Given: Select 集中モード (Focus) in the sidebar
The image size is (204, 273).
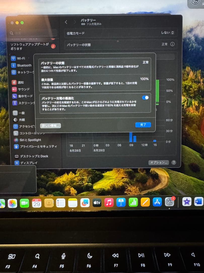Looking at the screenshot, I should 24,96.
